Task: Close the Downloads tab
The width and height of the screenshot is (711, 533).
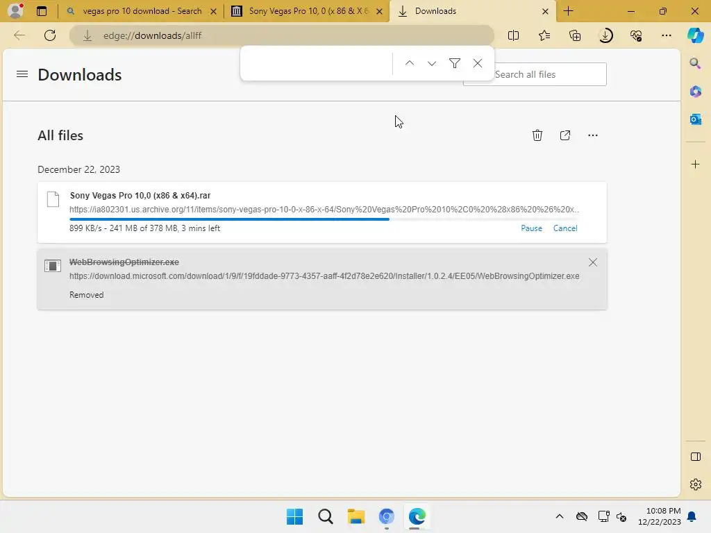Action: pos(546,11)
